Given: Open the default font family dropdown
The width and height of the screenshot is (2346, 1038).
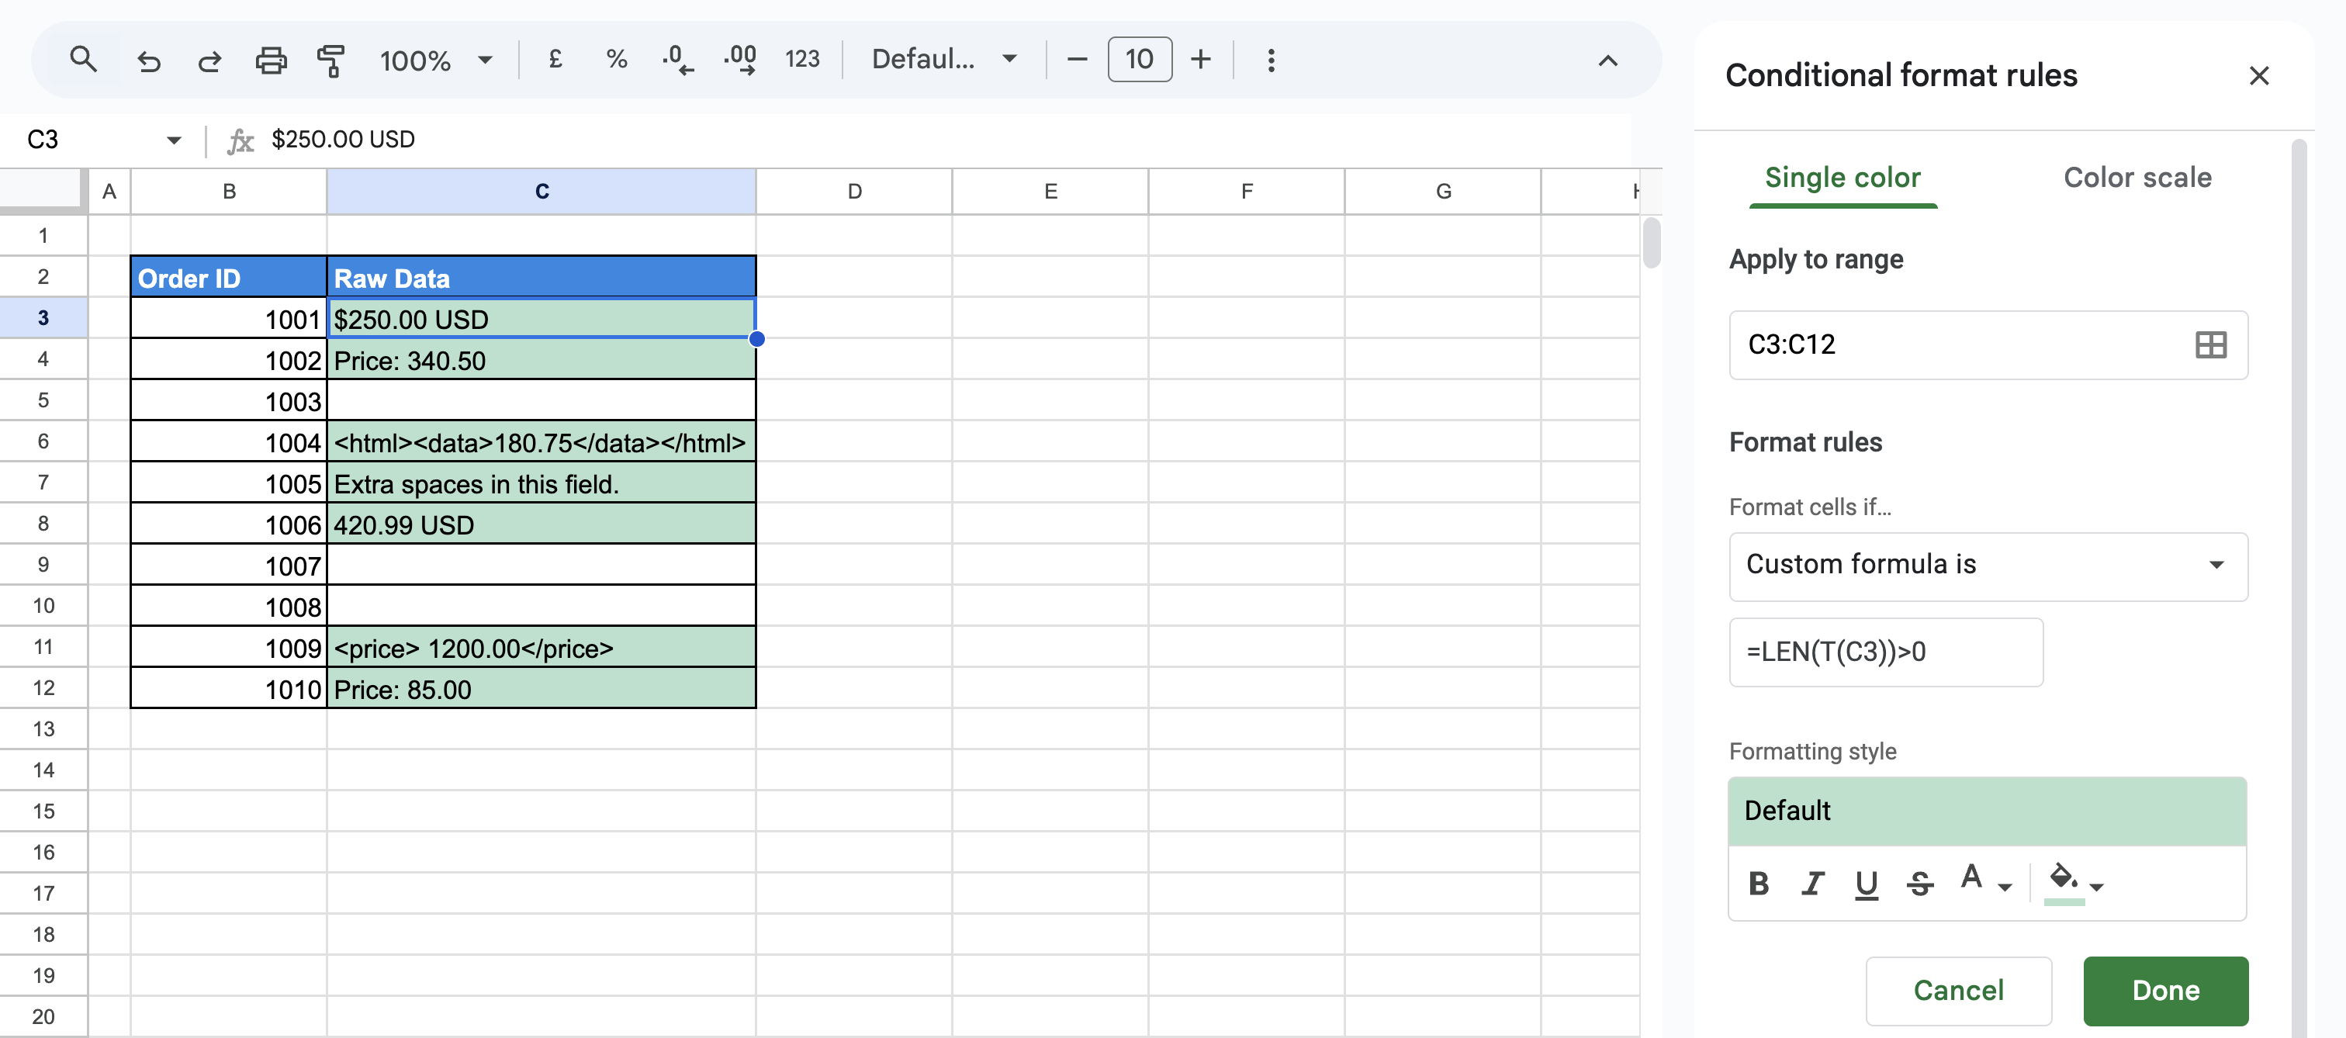Looking at the screenshot, I should pyautogui.click(x=943, y=60).
